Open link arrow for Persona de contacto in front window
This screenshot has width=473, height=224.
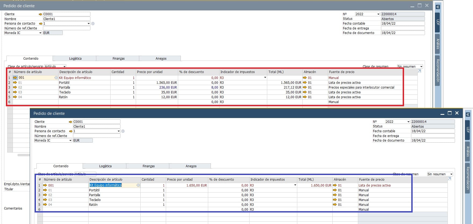click(x=71, y=131)
